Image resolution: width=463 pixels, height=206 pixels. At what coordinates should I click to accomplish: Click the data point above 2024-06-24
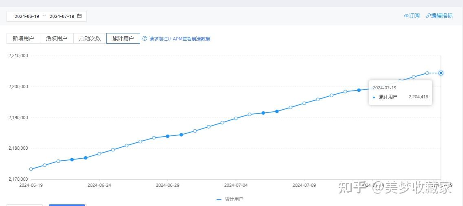pyautogui.click(x=99, y=154)
